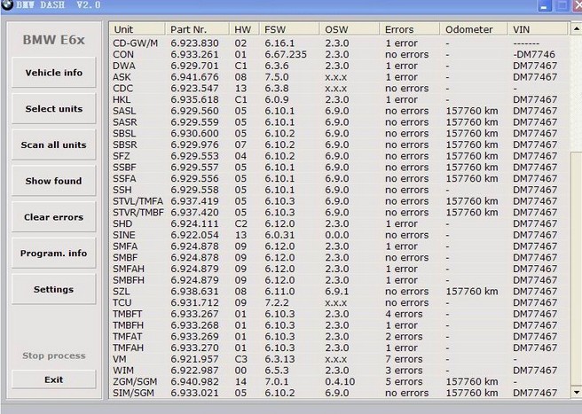Select the TMFAT unit row
The image size is (582, 414).
pos(340,337)
